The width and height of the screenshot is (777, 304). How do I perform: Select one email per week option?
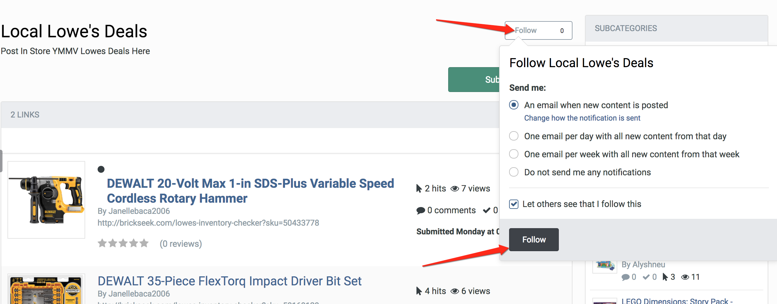(x=514, y=154)
